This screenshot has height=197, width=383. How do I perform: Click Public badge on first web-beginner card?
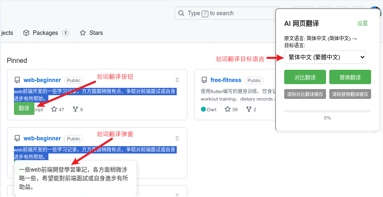click(x=73, y=80)
